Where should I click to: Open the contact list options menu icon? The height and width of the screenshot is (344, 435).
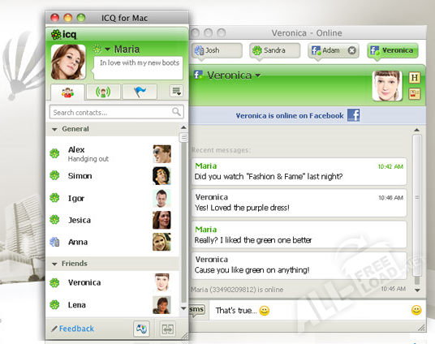176,91
